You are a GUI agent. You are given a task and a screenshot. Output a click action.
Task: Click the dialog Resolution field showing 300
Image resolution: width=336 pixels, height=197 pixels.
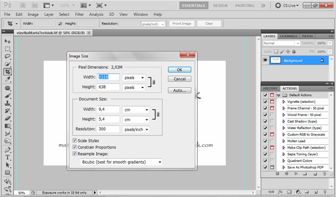[x=108, y=129]
